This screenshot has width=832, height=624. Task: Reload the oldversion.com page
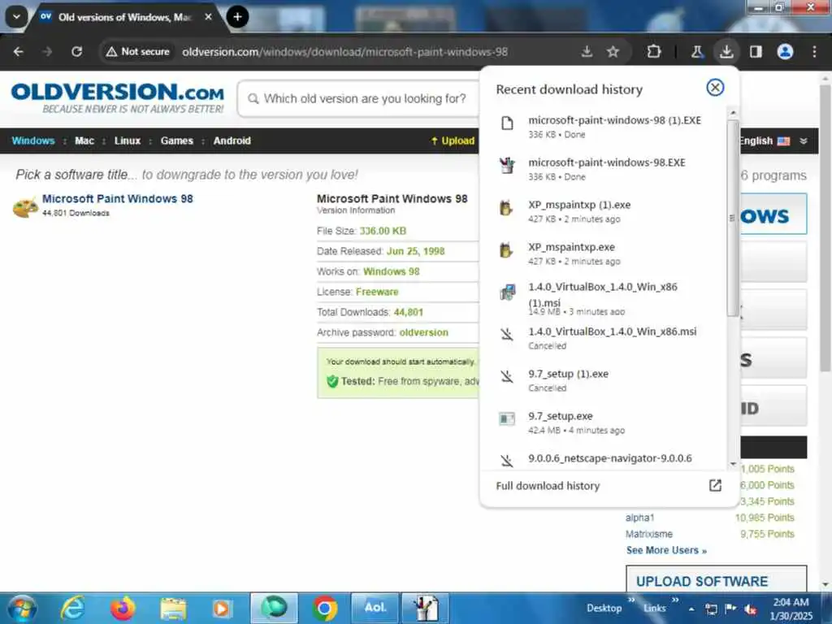click(77, 51)
